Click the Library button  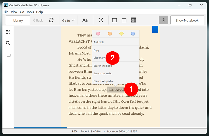click(18, 20)
